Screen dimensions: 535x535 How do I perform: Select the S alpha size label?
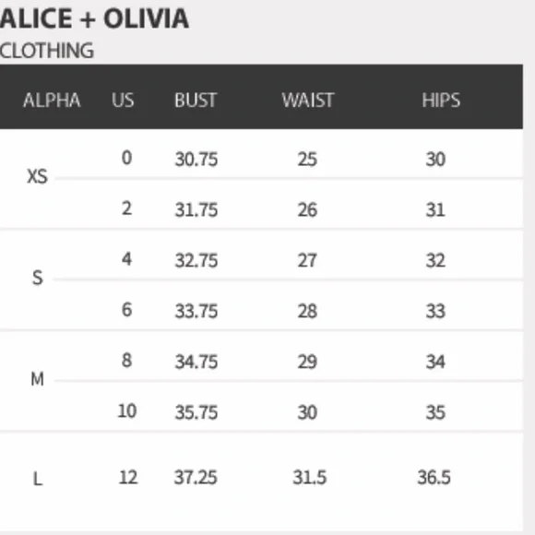38,278
